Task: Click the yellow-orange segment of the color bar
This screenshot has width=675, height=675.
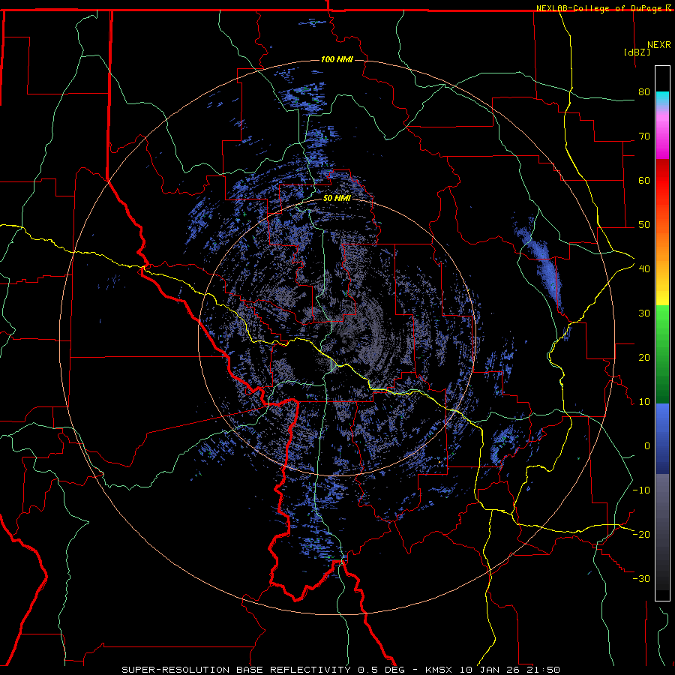Action: [x=662, y=262]
